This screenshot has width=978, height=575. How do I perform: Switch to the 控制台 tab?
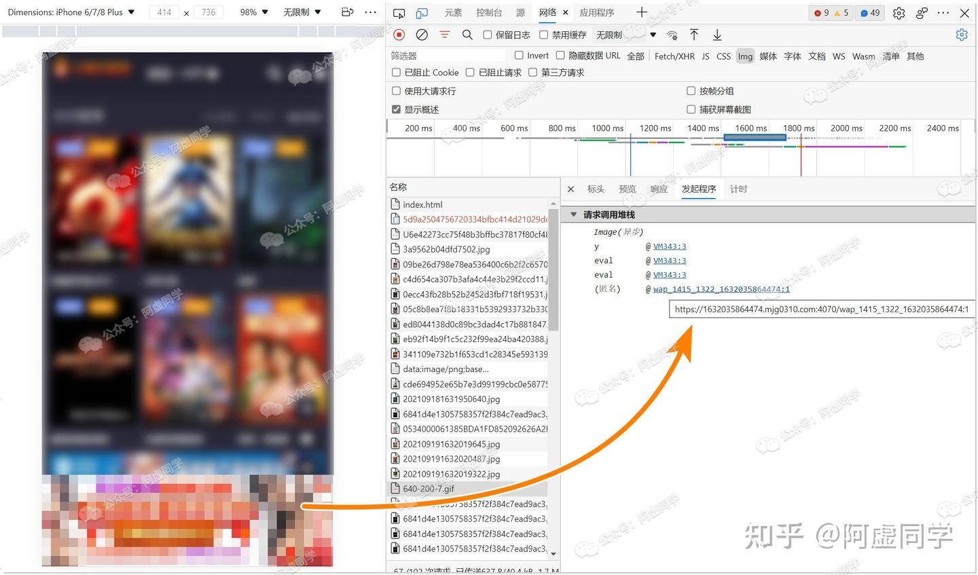pyautogui.click(x=489, y=13)
